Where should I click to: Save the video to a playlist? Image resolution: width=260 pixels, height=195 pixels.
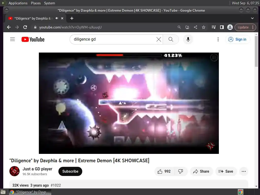click(x=226, y=171)
